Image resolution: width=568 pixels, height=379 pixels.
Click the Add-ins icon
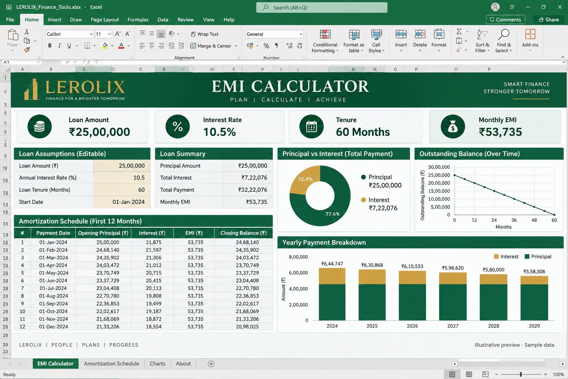[530, 34]
